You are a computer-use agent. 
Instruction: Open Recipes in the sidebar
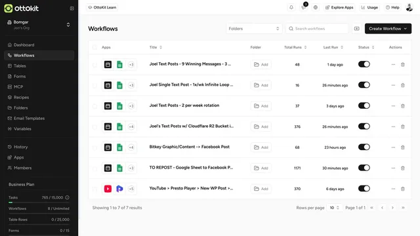pyautogui.click(x=39, y=98)
